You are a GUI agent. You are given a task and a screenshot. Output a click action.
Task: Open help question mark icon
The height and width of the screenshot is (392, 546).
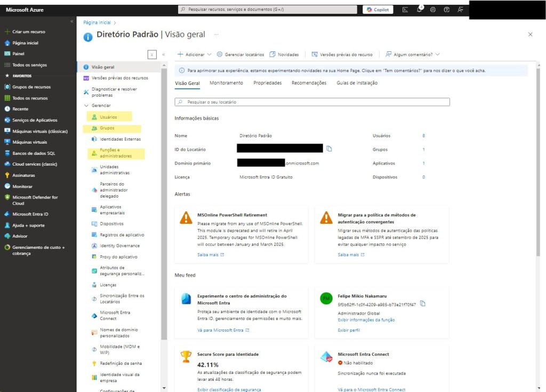(446, 10)
